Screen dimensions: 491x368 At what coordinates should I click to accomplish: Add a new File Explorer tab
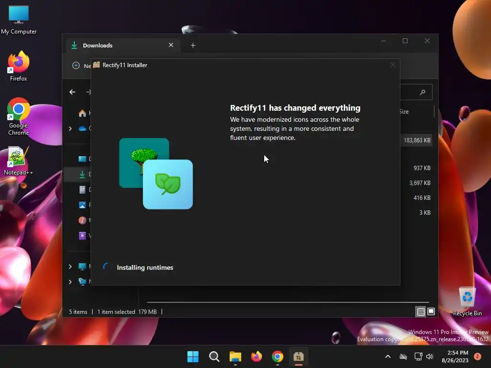193,46
